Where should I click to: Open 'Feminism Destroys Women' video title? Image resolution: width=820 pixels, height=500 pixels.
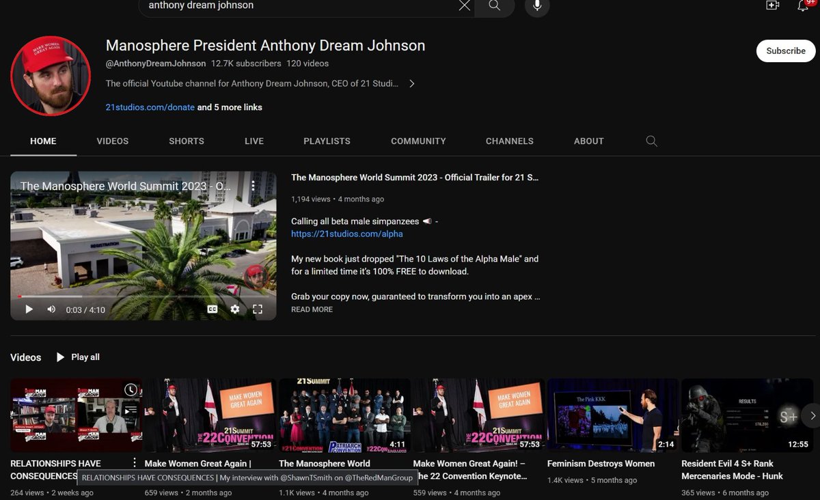tap(601, 463)
